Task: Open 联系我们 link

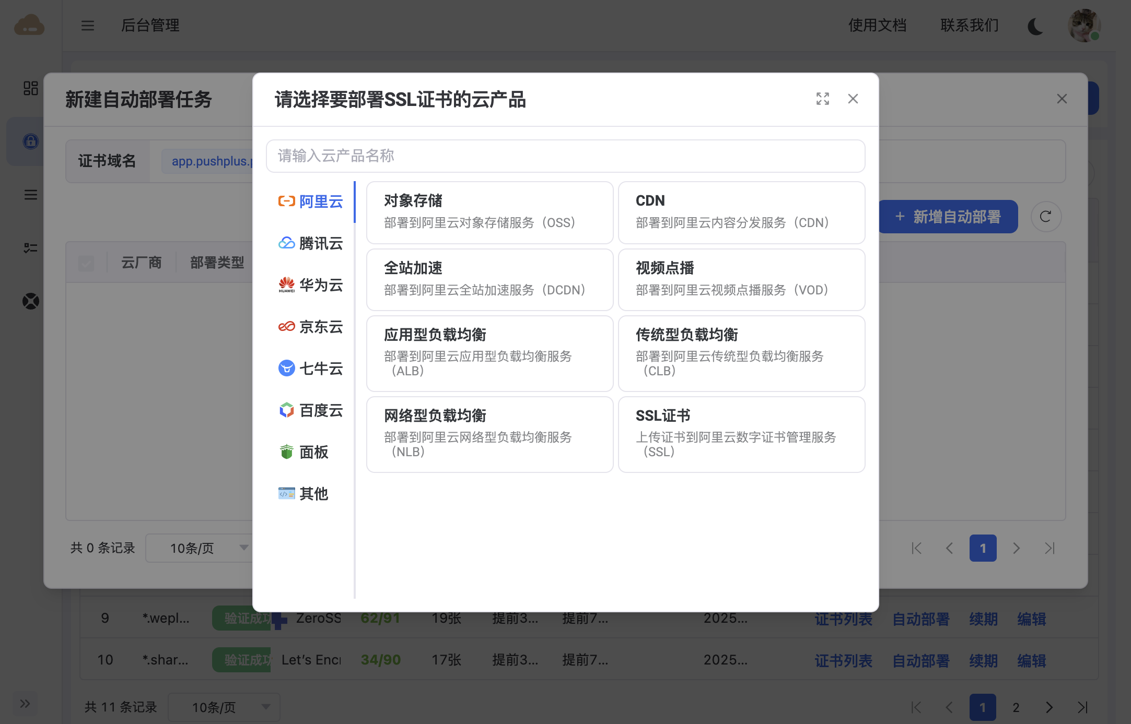Action: click(969, 25)
